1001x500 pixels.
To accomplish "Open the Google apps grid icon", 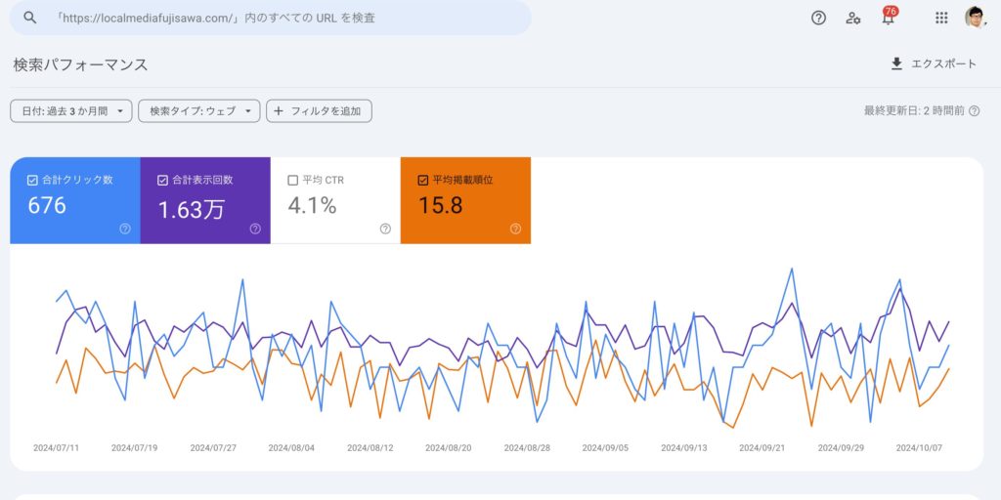I will pyautogui.click(x=941, y=18).
